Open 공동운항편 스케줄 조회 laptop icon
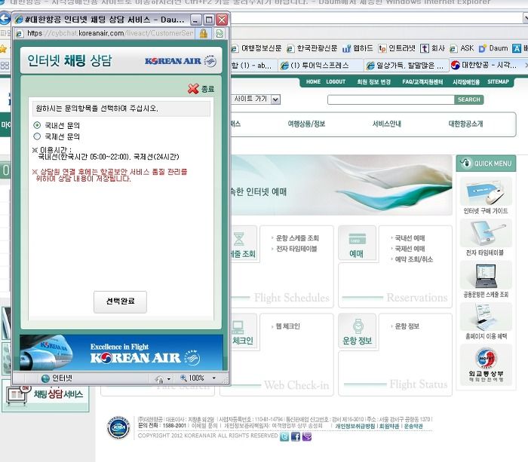 (486, 275)
